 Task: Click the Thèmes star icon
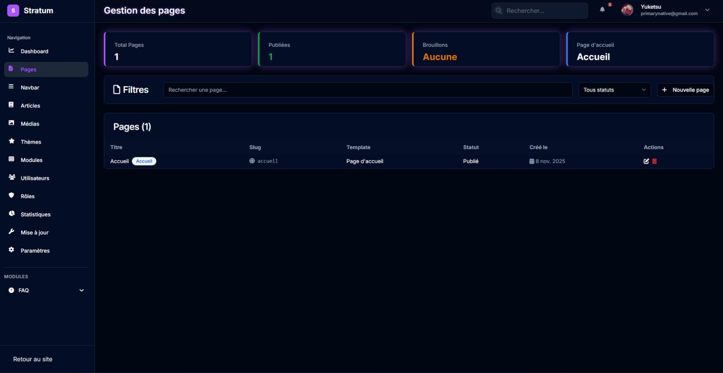(11, 141)
